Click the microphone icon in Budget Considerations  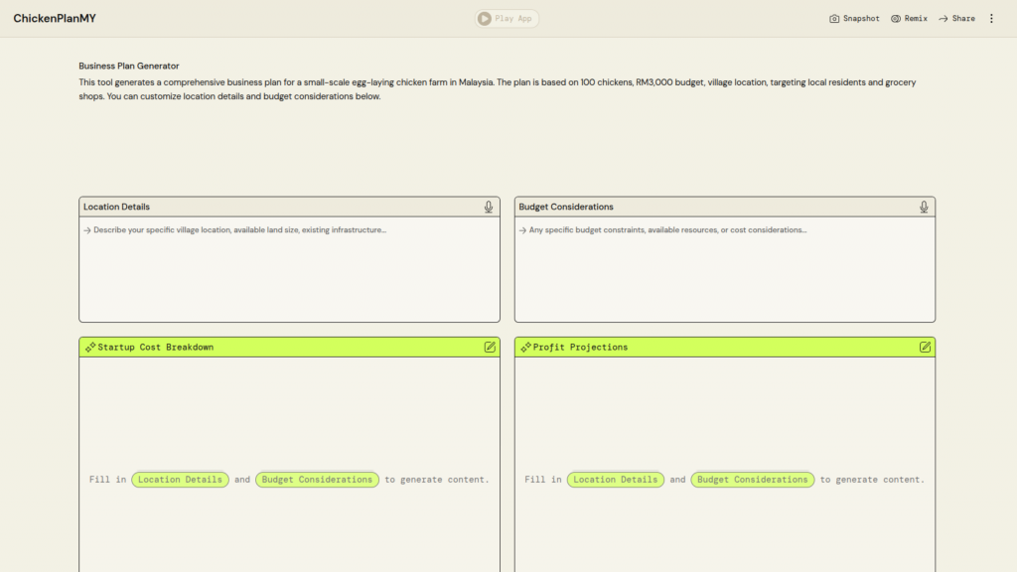tap(924, 207)
